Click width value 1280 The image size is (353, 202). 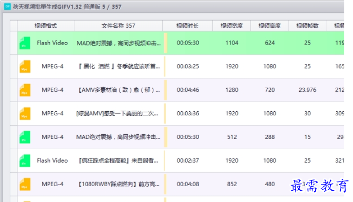coord(232,90)
